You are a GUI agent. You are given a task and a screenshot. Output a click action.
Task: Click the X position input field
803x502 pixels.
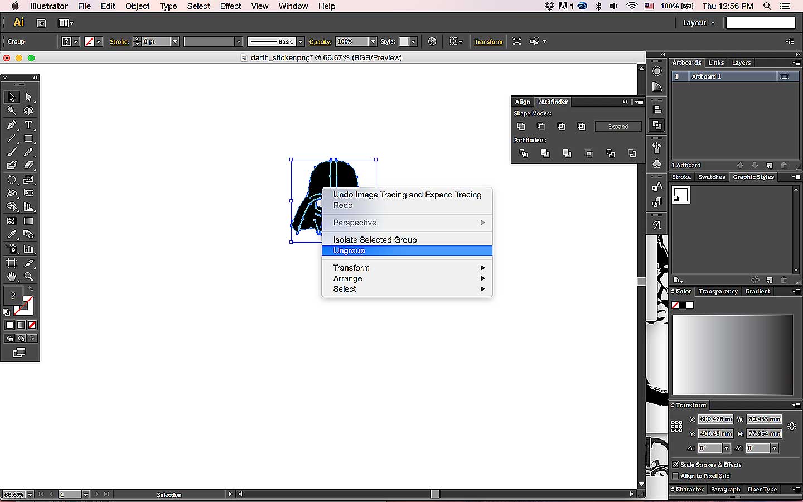click(x=715, y=419)
